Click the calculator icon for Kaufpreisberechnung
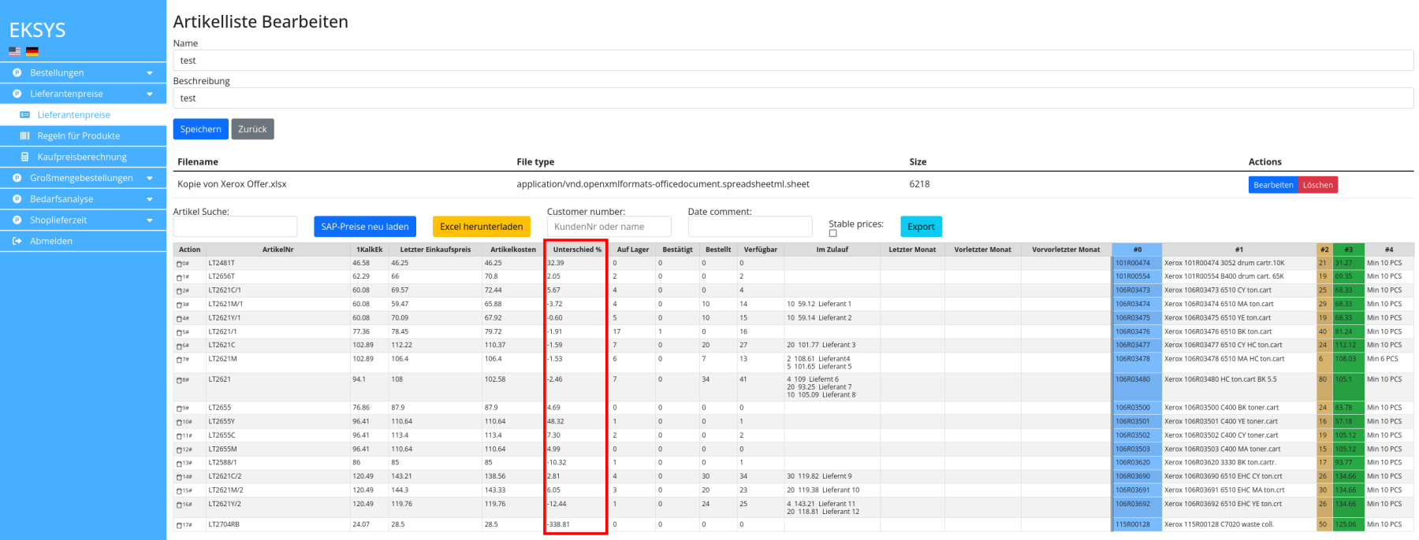The height and width of the screenshot is (540, 1419). [24, 157]
